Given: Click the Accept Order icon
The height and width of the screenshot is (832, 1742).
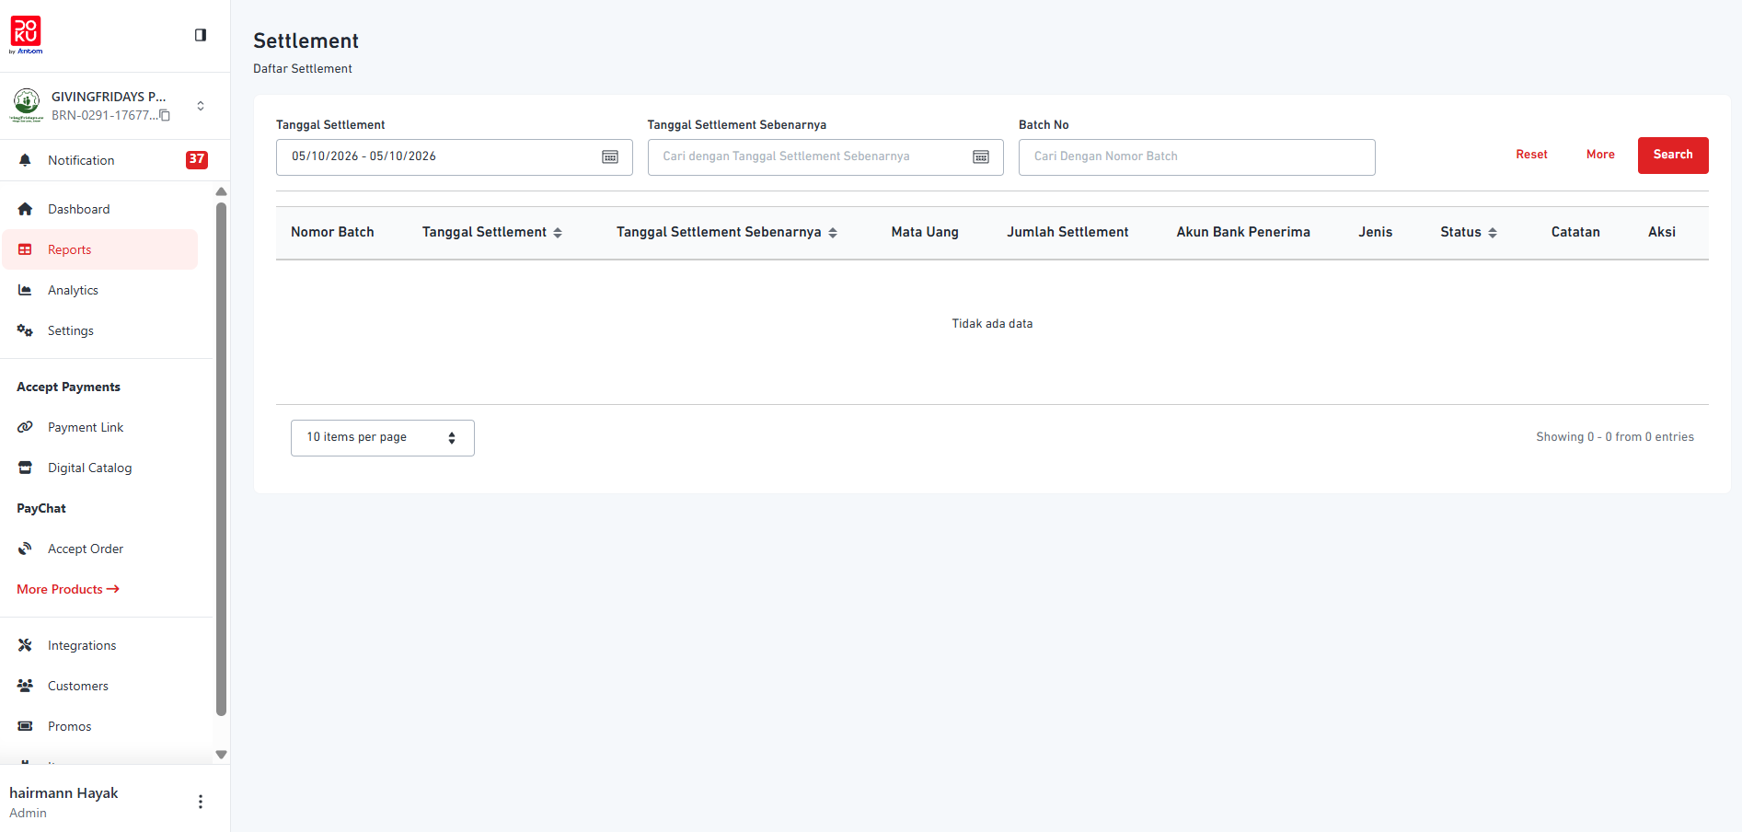Looking at the screenshot, I should click(x=25, y=549).
